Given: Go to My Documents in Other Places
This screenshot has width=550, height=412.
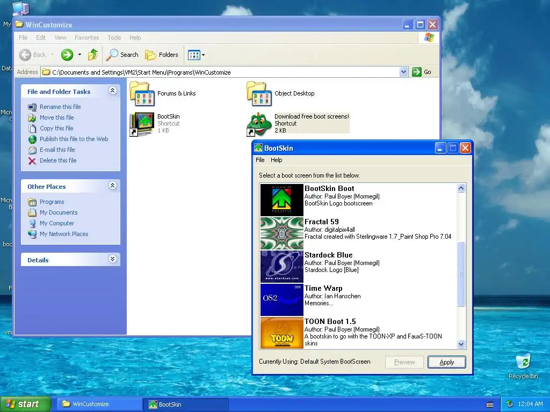Looking at the screenshot, I should click(58, 212).
